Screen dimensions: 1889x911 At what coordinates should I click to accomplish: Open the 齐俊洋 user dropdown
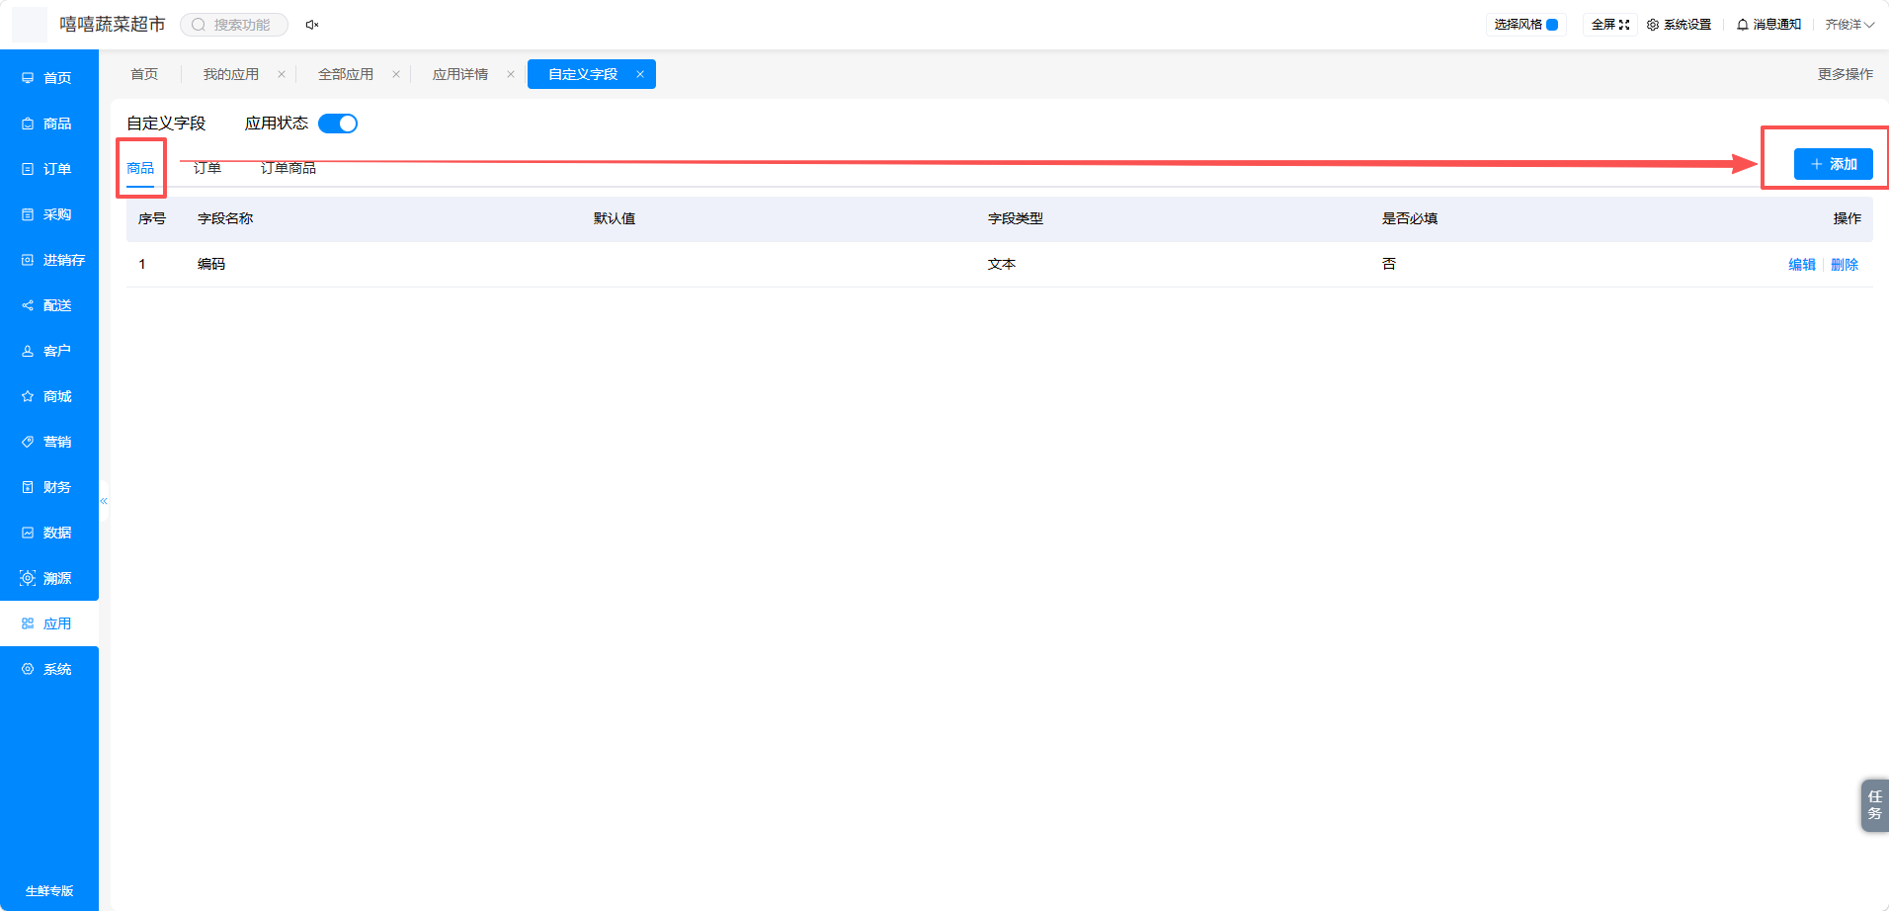click(1849, 25)
